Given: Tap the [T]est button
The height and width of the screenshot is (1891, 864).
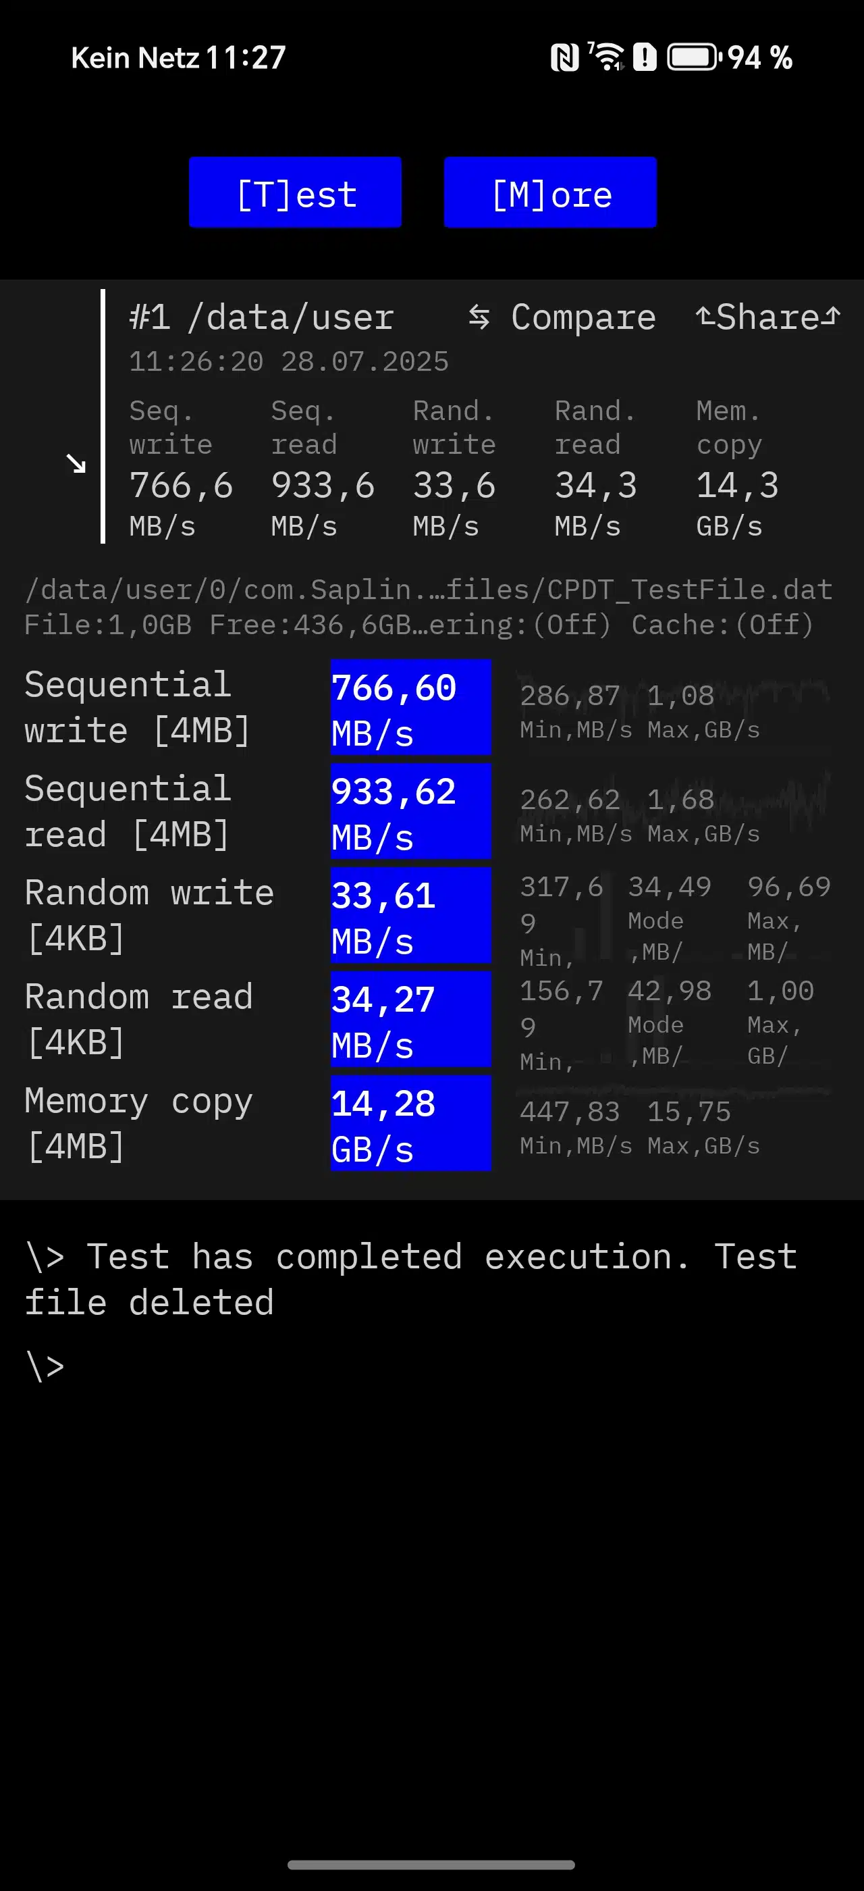Looking at the screenshot, I should click(295, 192).
